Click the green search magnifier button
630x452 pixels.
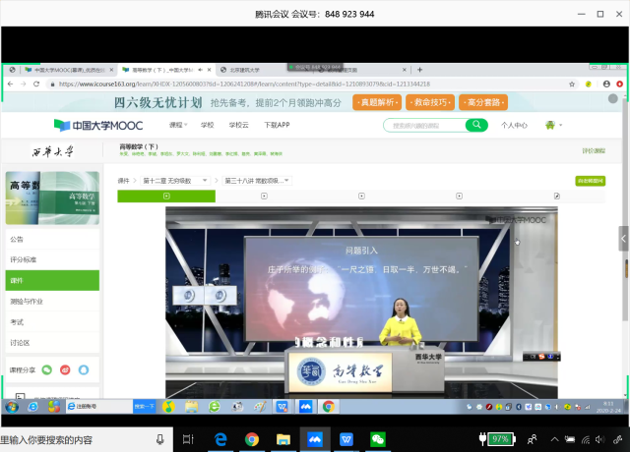[476, 125]
